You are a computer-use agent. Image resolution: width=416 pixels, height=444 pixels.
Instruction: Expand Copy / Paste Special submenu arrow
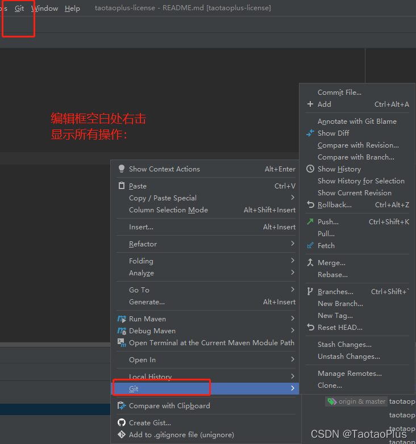coord(293,198)
